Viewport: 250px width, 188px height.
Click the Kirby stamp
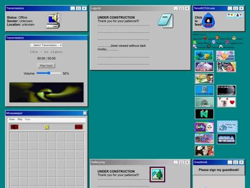click(x=226, y=67)
